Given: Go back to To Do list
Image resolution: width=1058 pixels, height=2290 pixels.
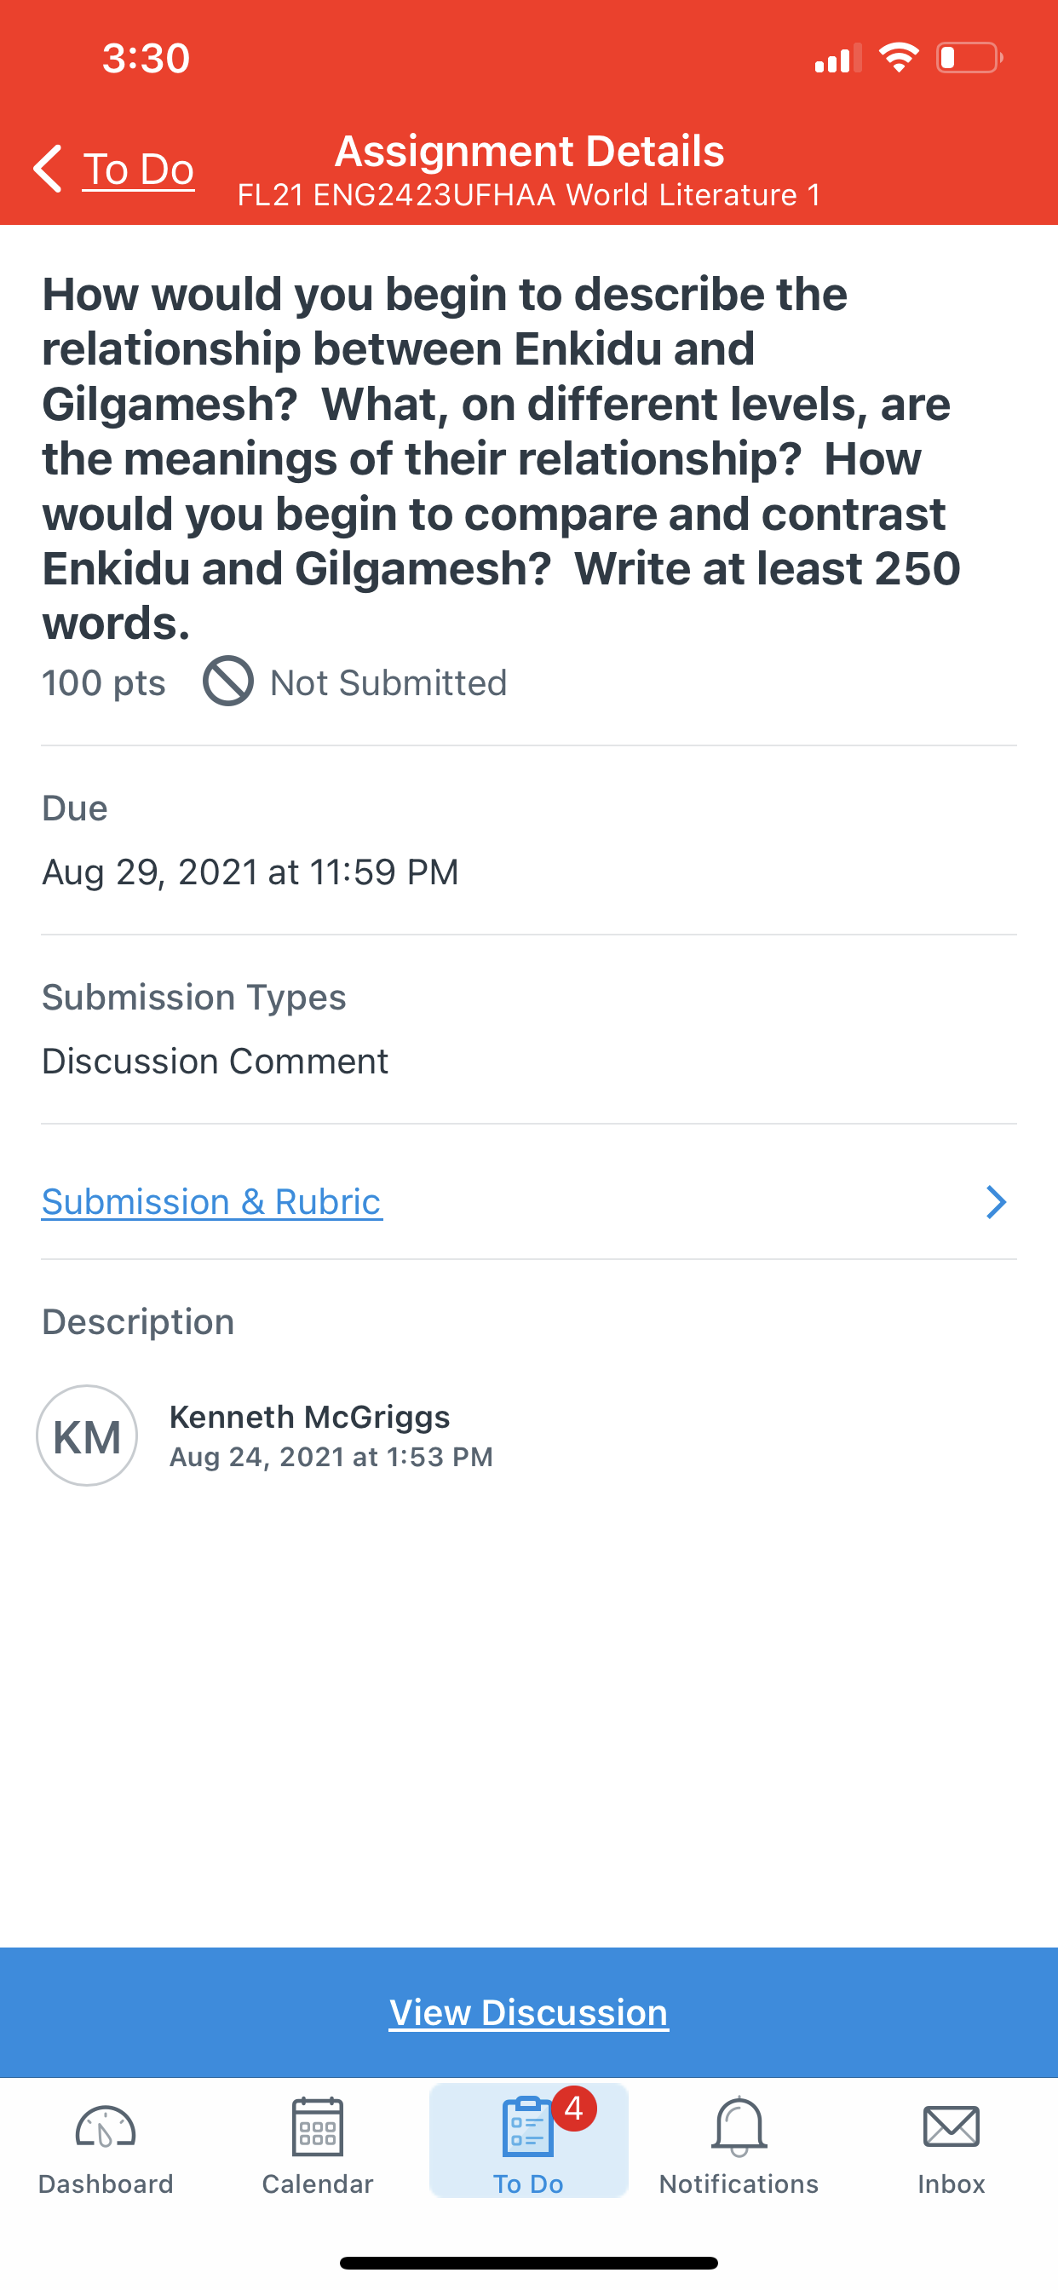Looking at the screenshot, I should [x=139, y=169].
